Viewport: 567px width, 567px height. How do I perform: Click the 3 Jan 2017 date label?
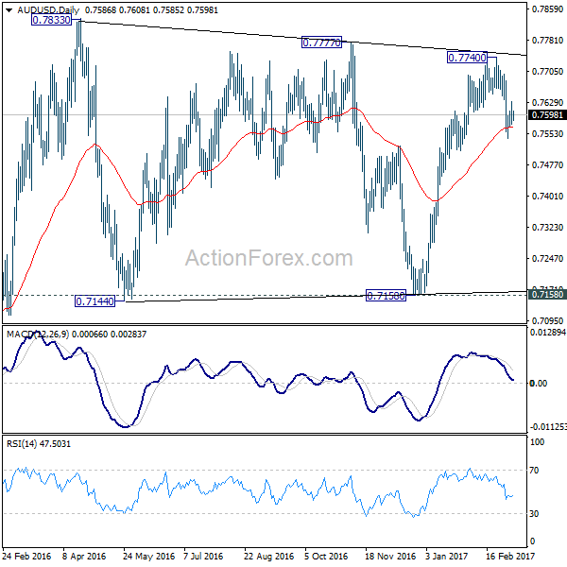pyautogui.click(x=446, y=556)
